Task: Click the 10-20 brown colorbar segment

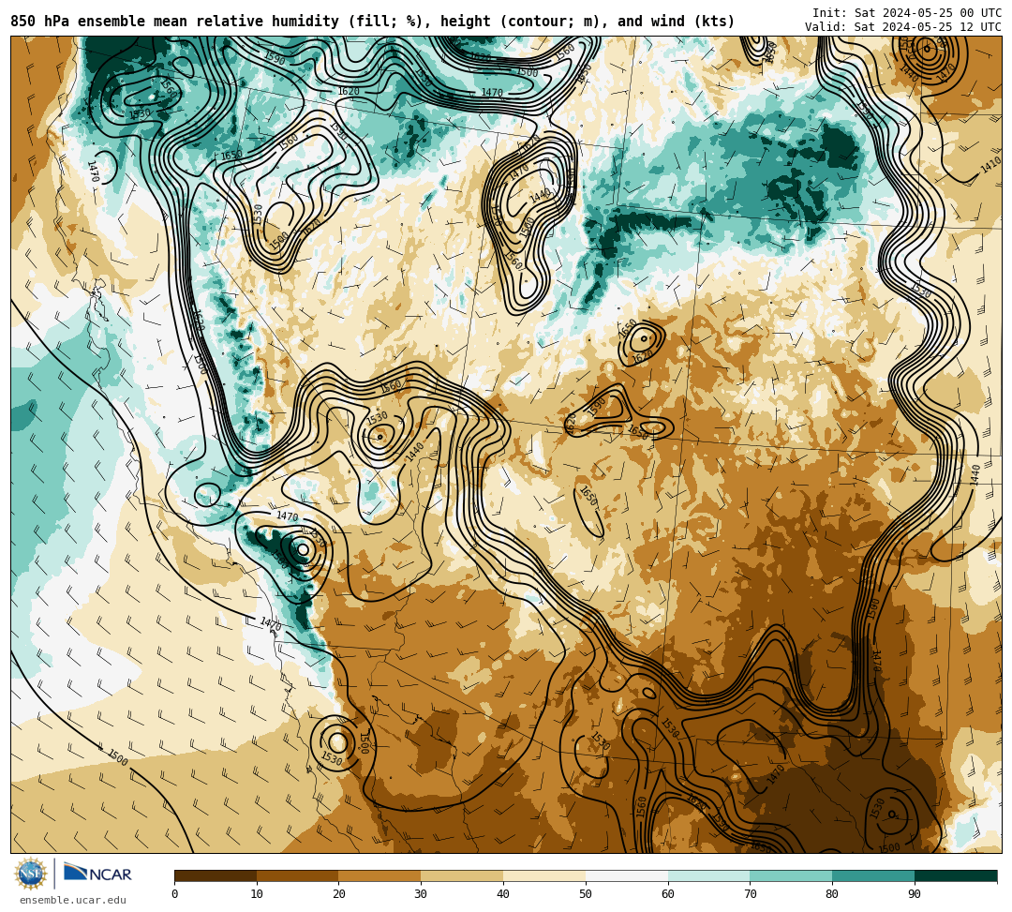Action: (x=298, y=875)
